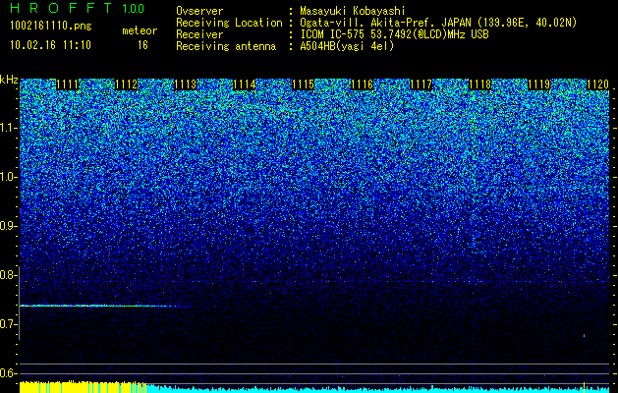Click the yellow signal-level bar section
Screen dimensions: 618x393
tap(83, 387)
